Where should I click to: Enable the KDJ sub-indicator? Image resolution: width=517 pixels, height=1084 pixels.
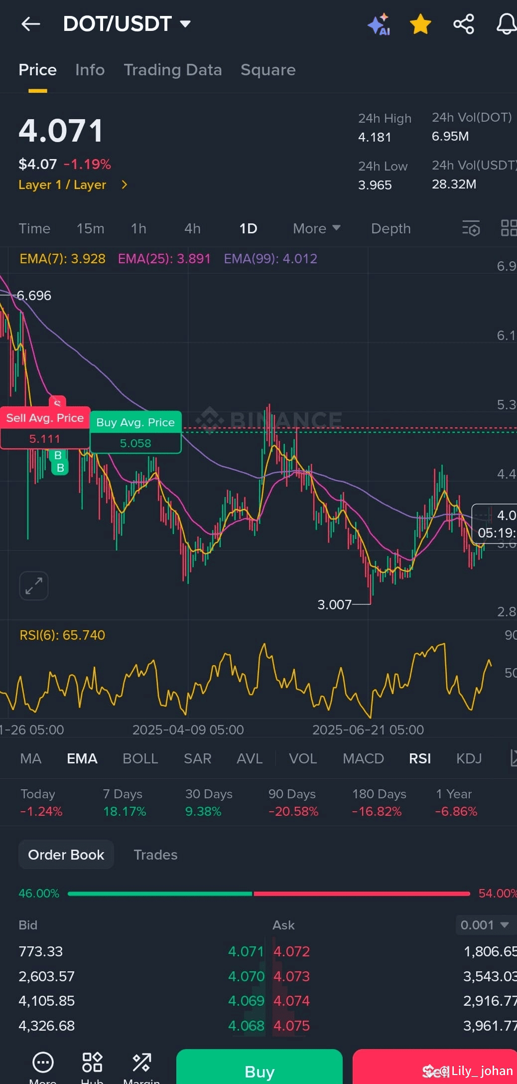469,758
